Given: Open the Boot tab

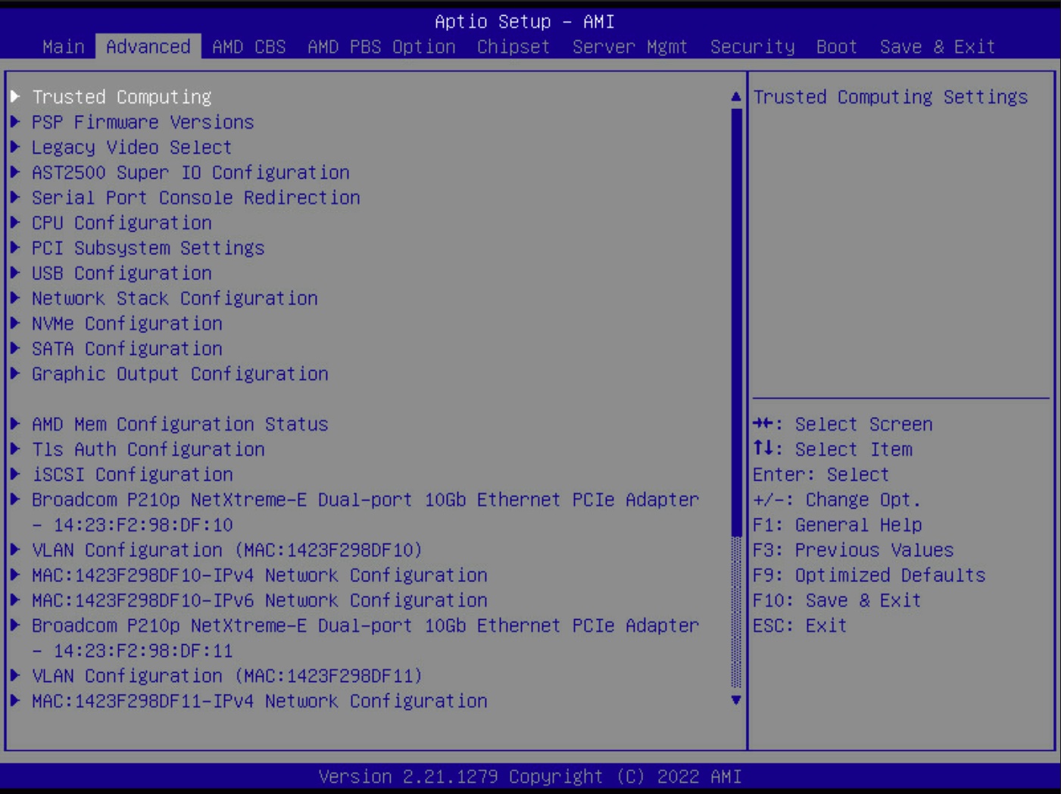Looking at the screenshot, I should [837, 47].
